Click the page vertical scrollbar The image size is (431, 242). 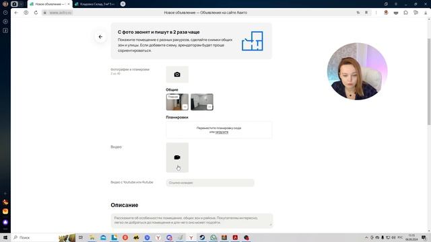tap(429, 82)
